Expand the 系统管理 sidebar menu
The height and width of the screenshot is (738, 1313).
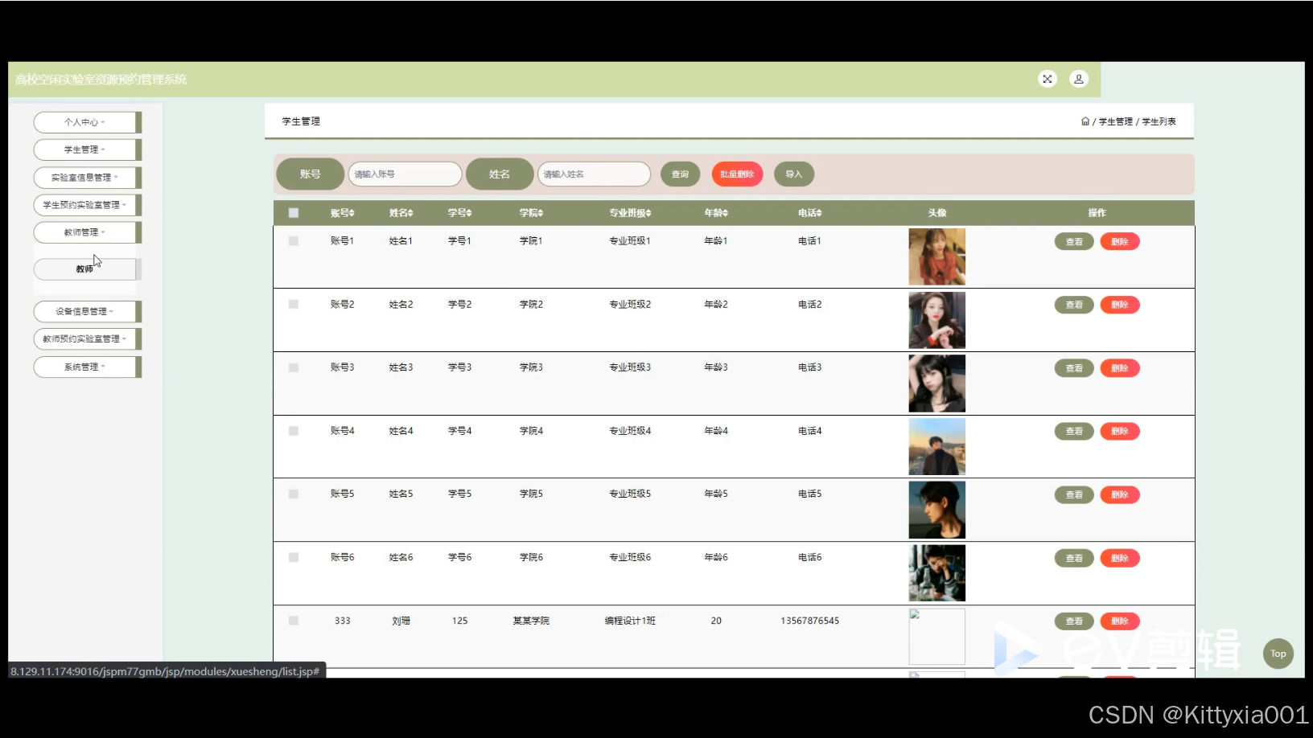(x=85, y=367)
